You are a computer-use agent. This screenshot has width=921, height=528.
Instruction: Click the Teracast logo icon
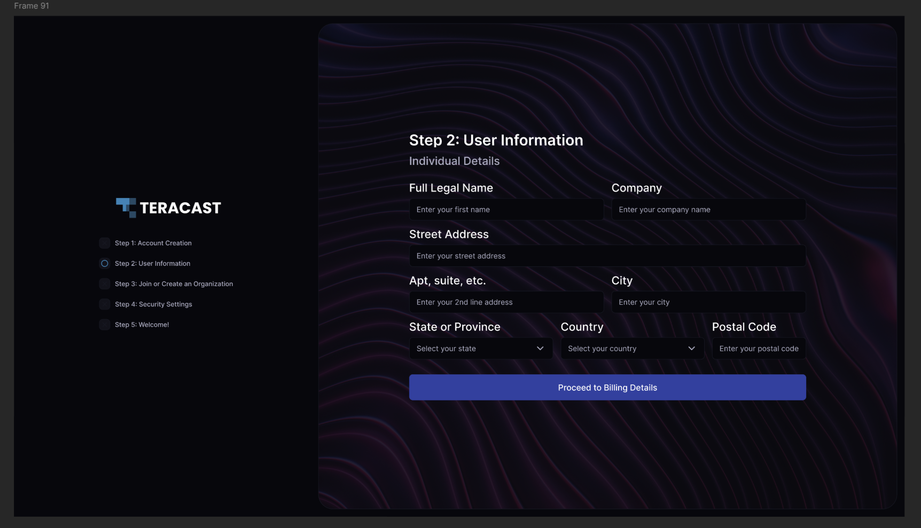click(x=126, y=207)
